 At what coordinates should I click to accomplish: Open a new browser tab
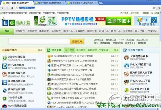click(x=101, y=3)
